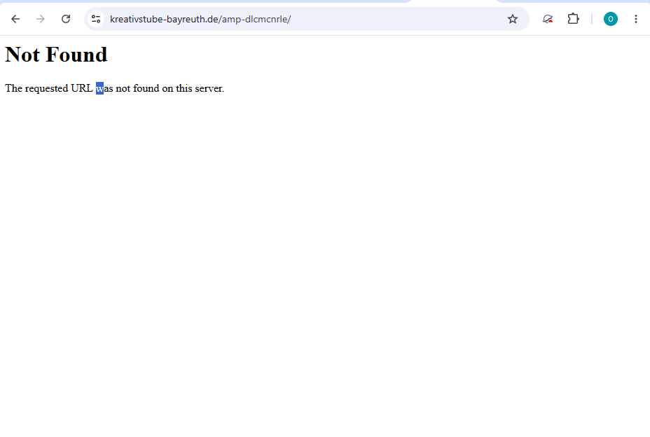Click the eye-slash icon beside the extensions icon
Image resolution: width=650 pixels, height=437 pixels.
click(548, 19)
